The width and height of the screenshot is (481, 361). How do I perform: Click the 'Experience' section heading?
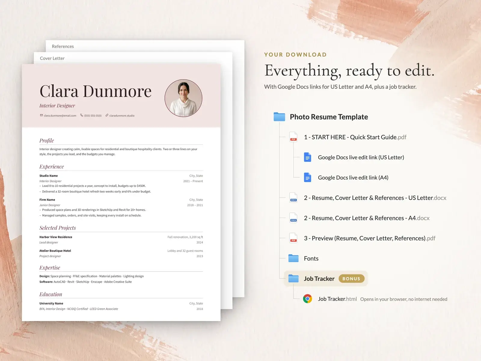(x=52, y=167)
